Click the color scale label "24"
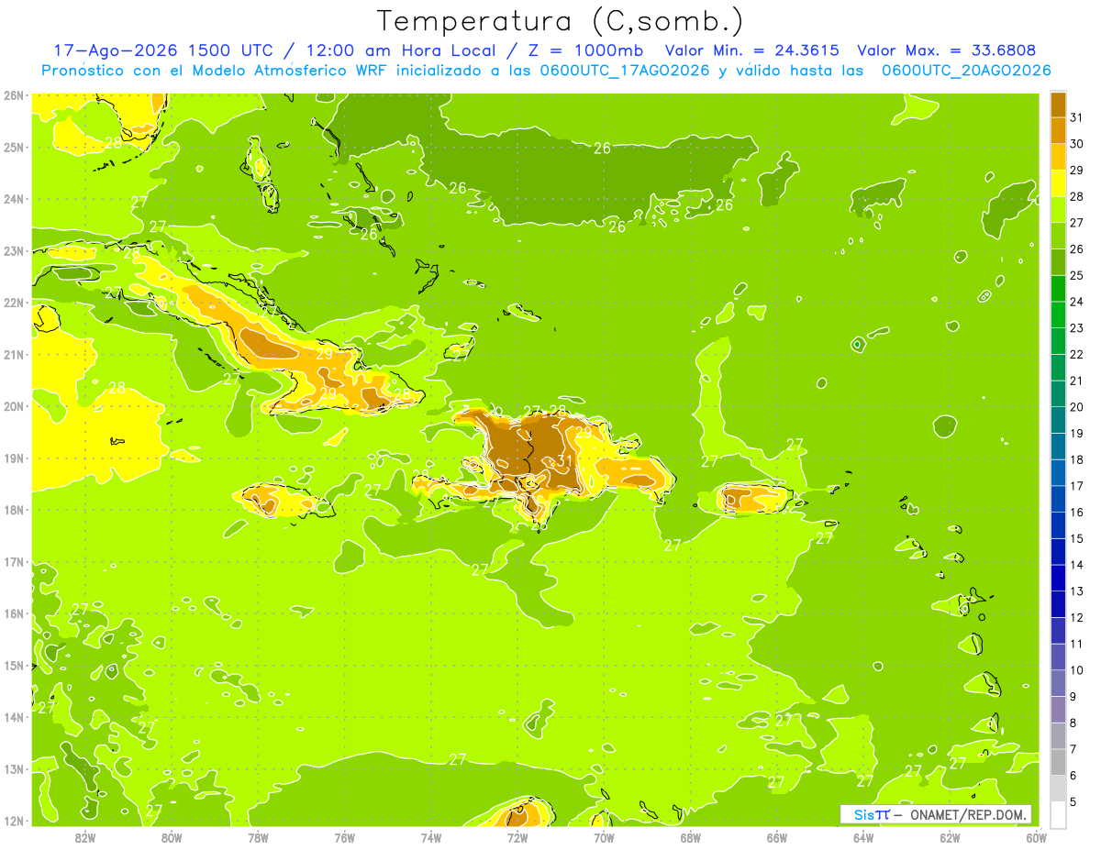 click(1077, 302)
